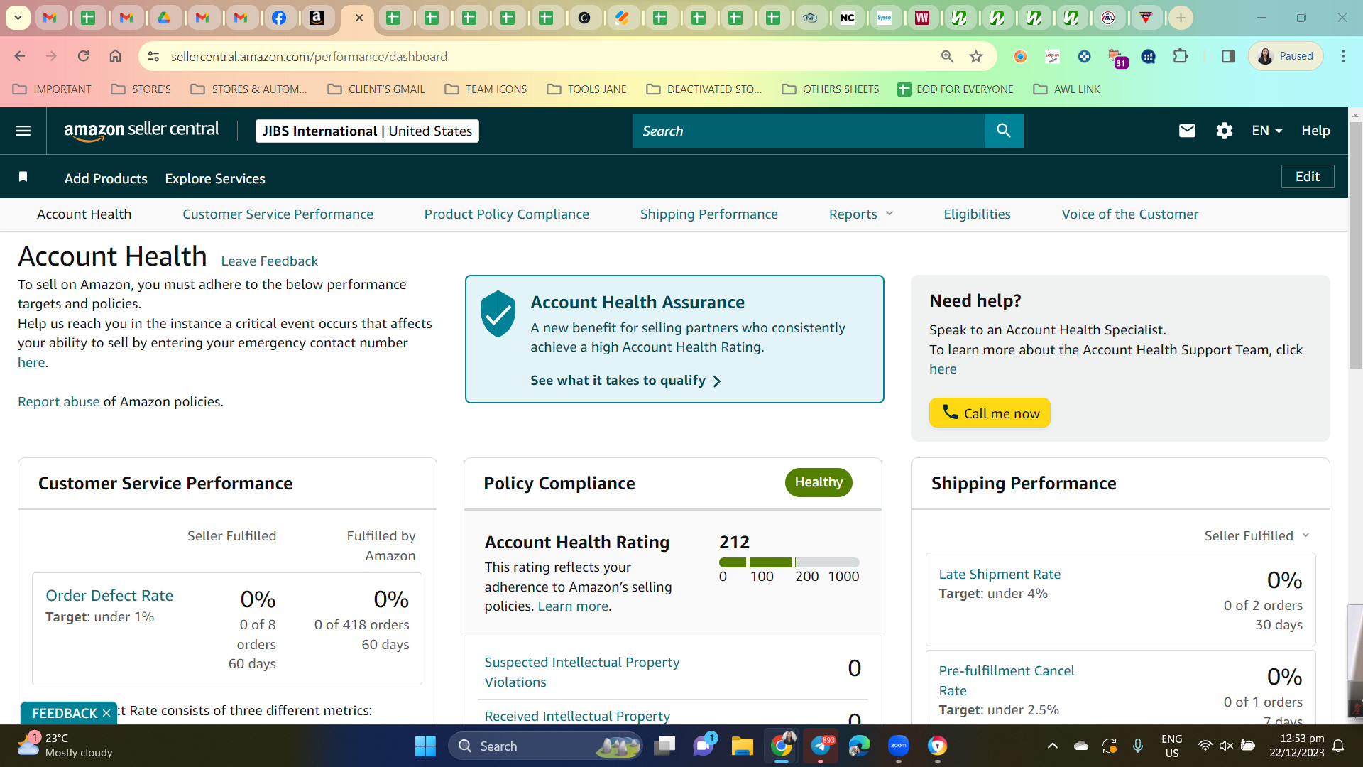The image size is (1363, 767).
Task: Open the IMPORTANT bookmarks folder
Action: pos(52,89)
